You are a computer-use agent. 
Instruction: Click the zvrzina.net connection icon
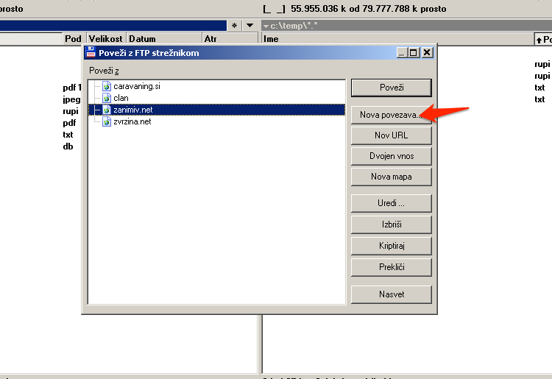click(x=107, y=121)
